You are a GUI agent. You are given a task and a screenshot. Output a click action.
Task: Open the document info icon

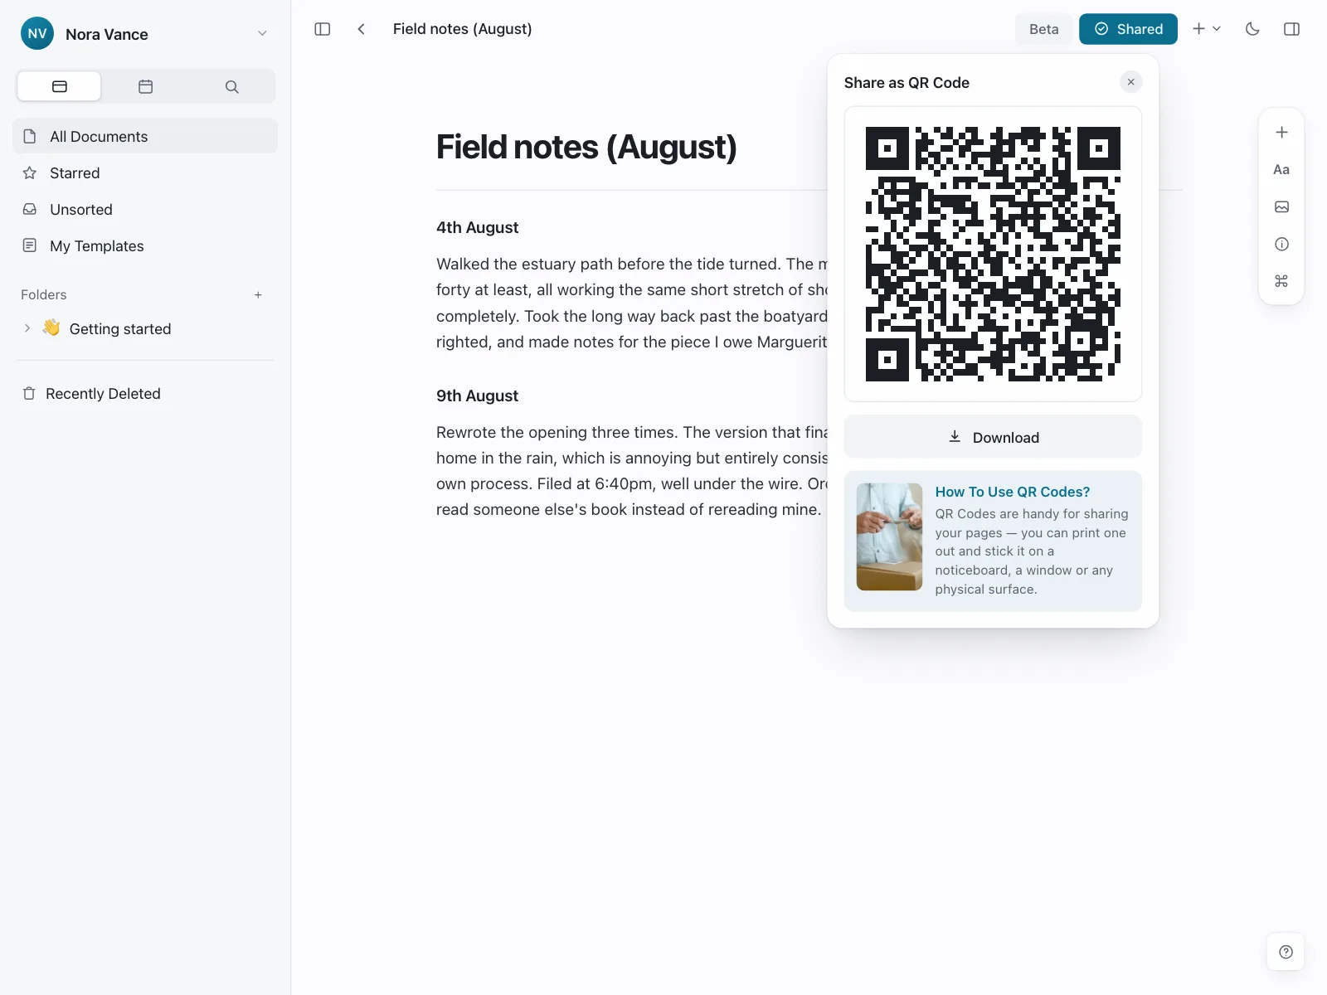pyautogui.click(x=1281, y=244)
